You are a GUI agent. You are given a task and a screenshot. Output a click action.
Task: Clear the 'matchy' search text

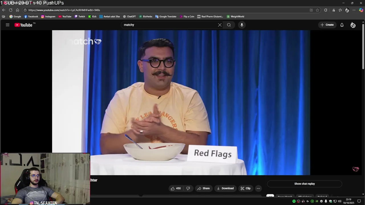220,25
